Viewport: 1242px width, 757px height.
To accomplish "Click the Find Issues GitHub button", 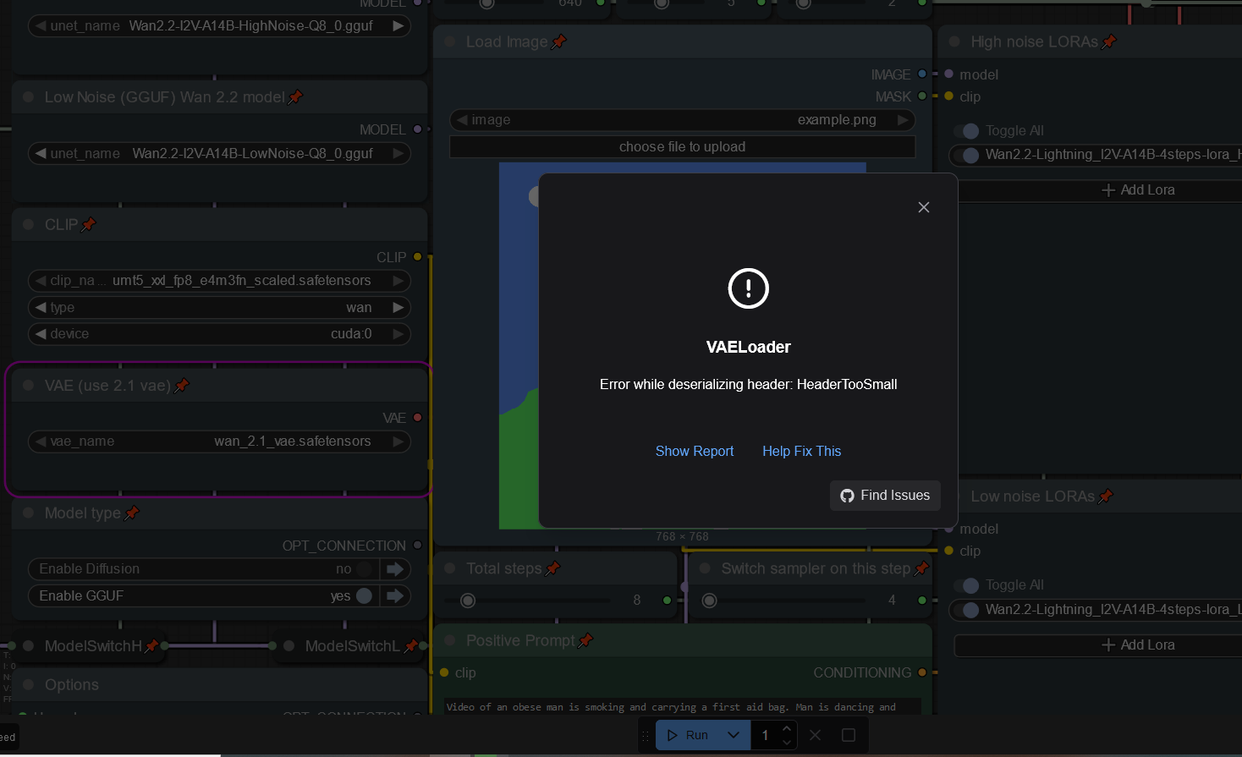I will tap(885, 496).
